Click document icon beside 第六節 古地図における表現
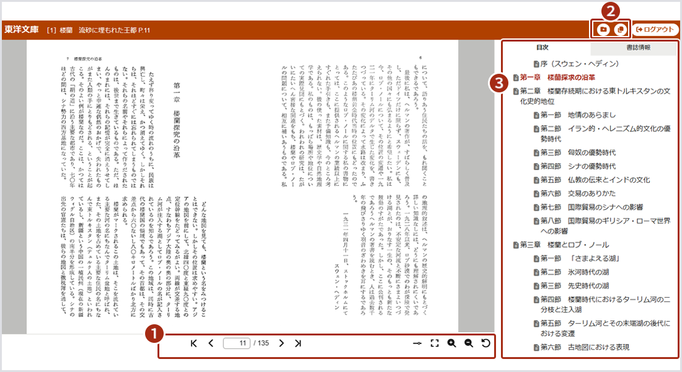The height and width of the screenshot is (372, 682). point(536,348)
